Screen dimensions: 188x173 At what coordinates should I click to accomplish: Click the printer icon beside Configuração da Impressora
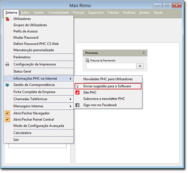tap(7, 64)
